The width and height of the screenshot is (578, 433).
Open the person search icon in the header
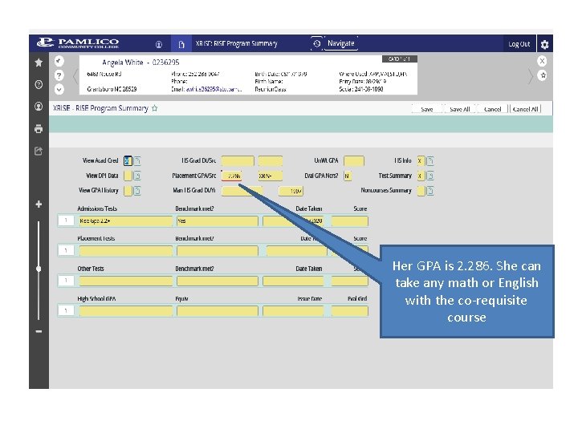[x=159, y=44]
